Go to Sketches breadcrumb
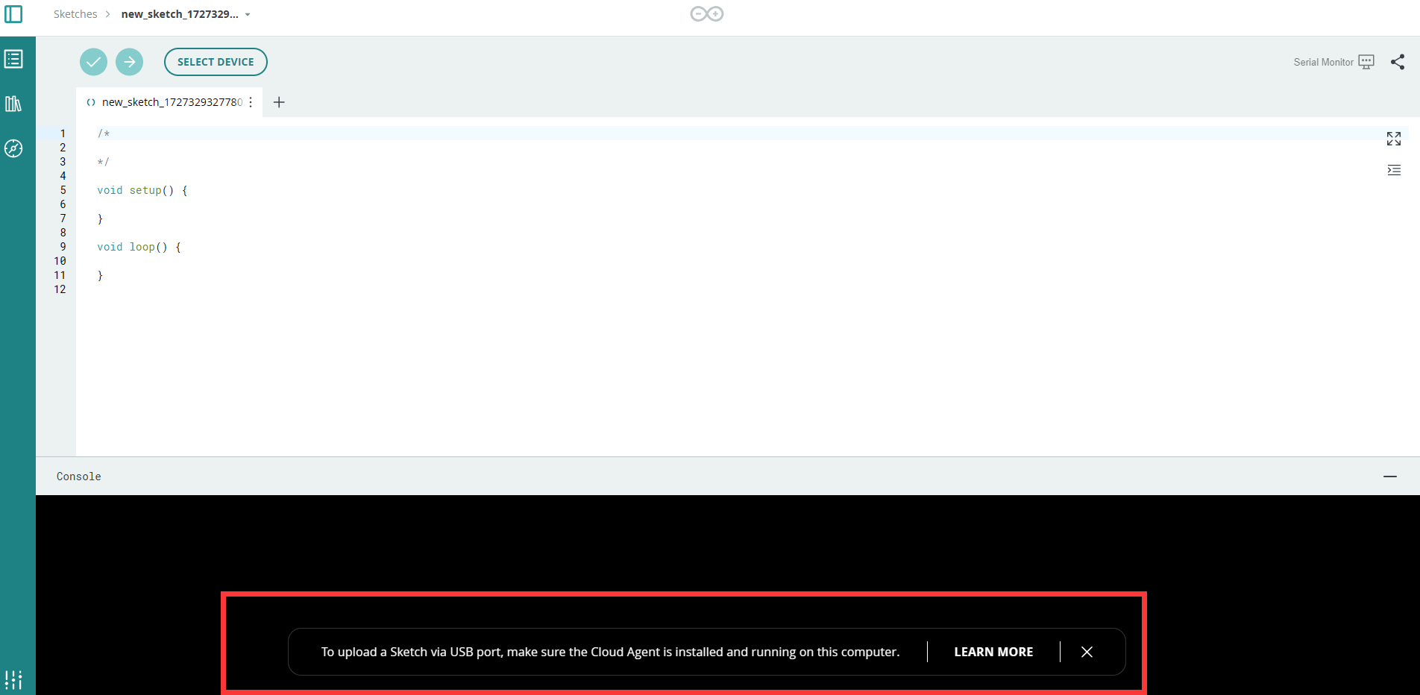The height and width of the screenshot is (695, 1420). click(75, 14)
